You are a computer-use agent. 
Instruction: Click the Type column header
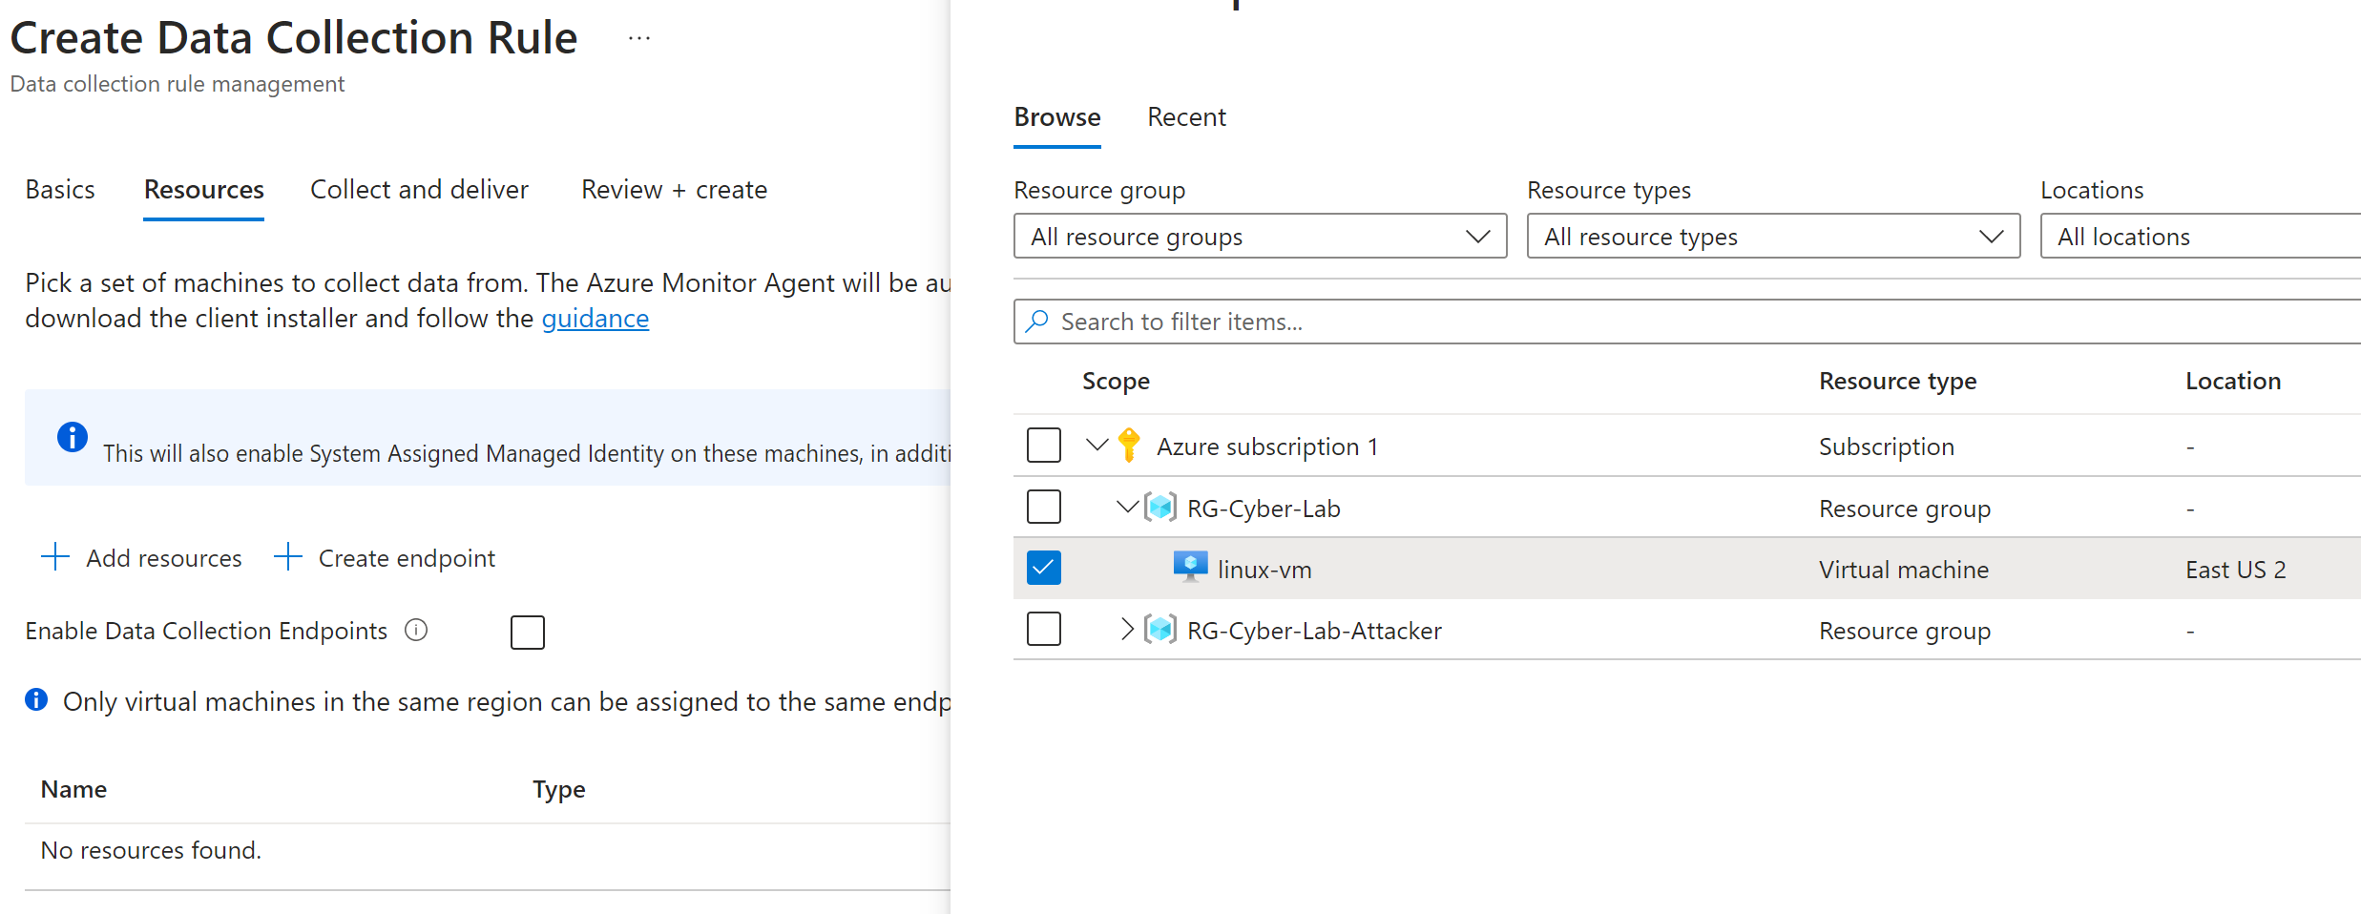pyautogui.click(x=559, y=789)
